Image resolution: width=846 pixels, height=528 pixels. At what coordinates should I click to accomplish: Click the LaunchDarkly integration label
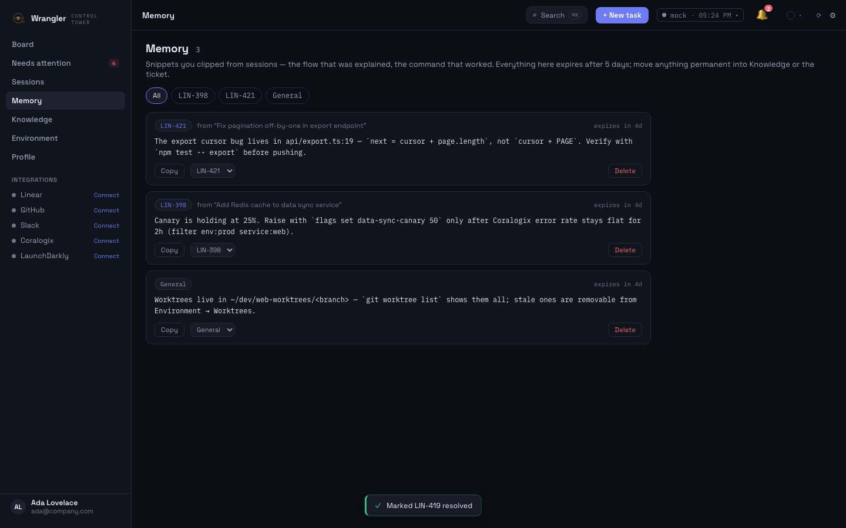[x=45, y=256]
